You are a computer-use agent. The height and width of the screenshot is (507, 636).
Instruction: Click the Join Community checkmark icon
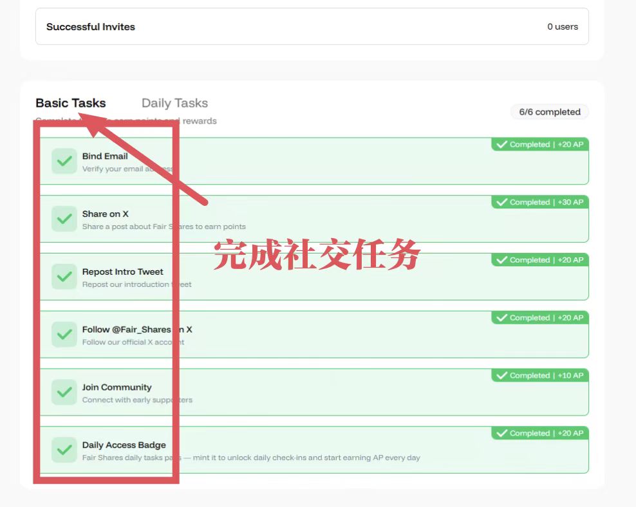[x=64, y=392]
